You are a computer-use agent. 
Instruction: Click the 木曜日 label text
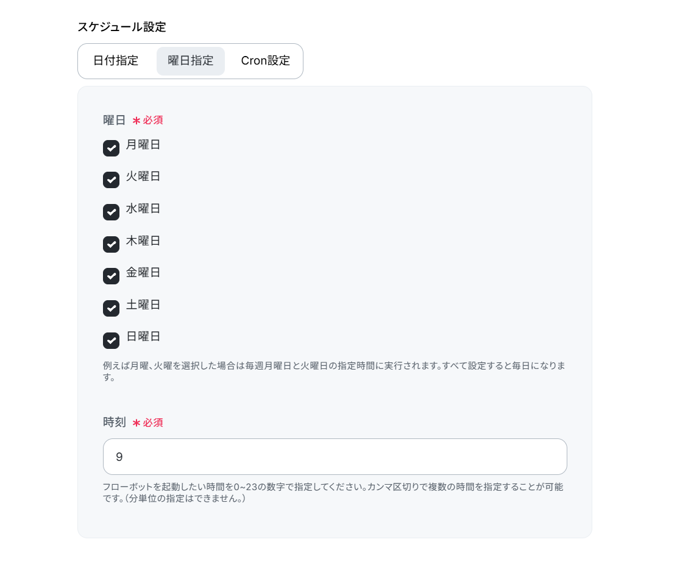coord(143,241)
